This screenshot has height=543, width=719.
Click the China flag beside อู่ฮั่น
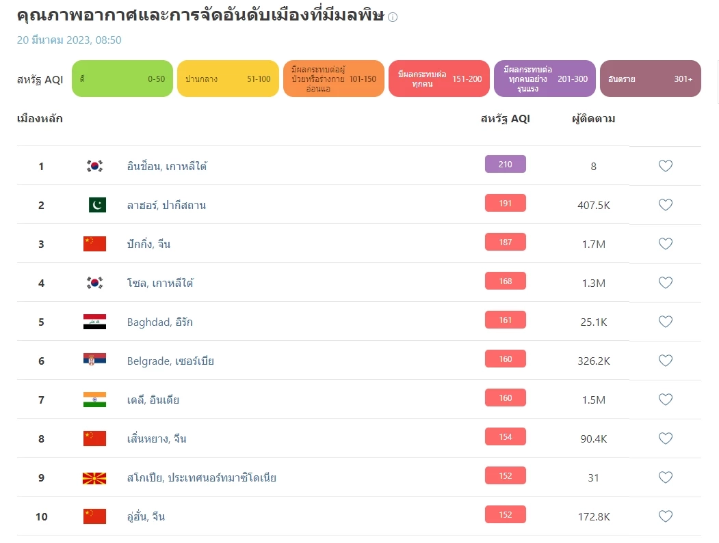pos(94,516)
